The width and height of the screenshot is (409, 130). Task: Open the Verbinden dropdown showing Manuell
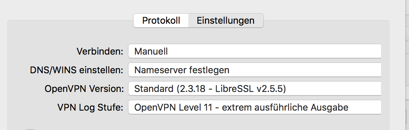pyautogui.click(x=255, y=51)
